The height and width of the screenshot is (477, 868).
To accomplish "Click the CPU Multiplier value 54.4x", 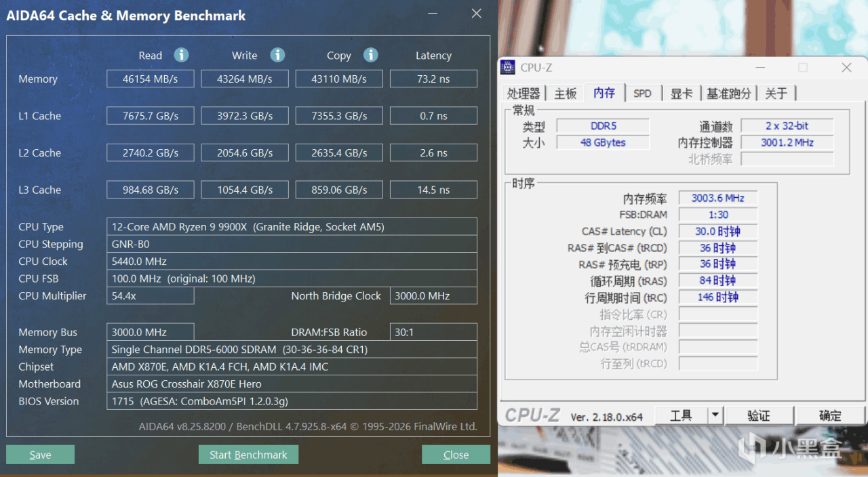I will point(151,295).
